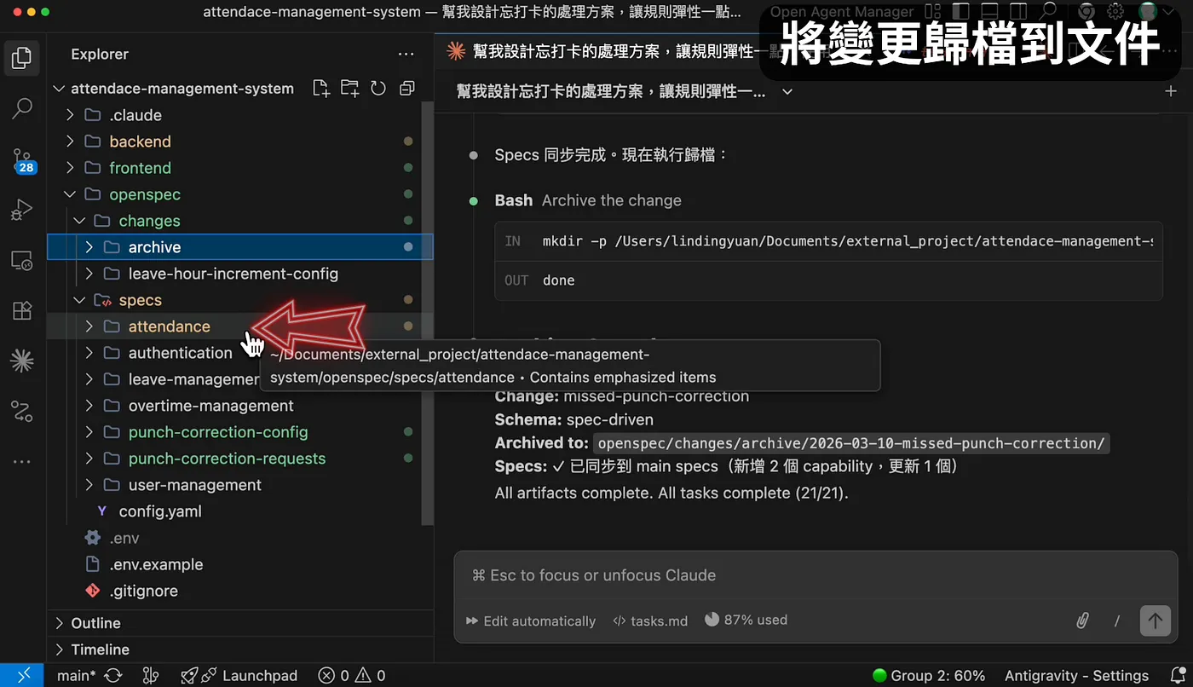Open the Remote Explorer view
Screen dimensions: 1193x687
coord(22,260)
